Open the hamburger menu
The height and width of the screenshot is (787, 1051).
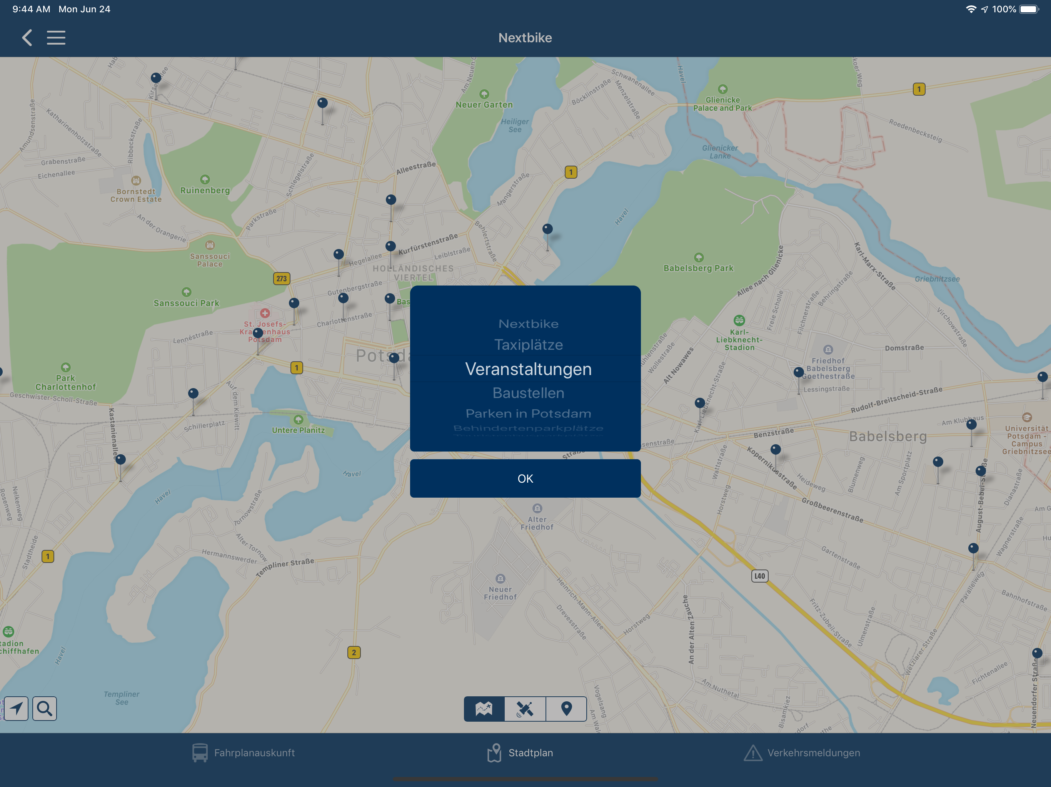(56, 38)
